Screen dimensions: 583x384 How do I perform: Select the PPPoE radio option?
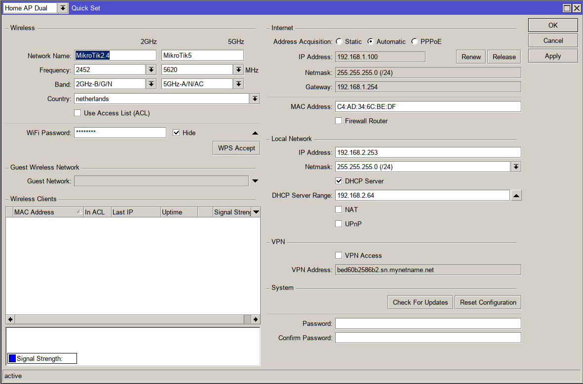coord(414,42)
